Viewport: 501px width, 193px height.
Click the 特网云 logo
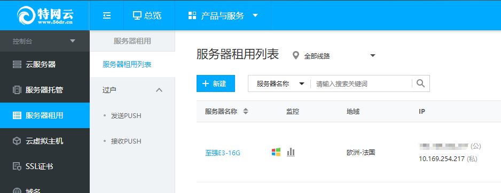click(45, 15)
